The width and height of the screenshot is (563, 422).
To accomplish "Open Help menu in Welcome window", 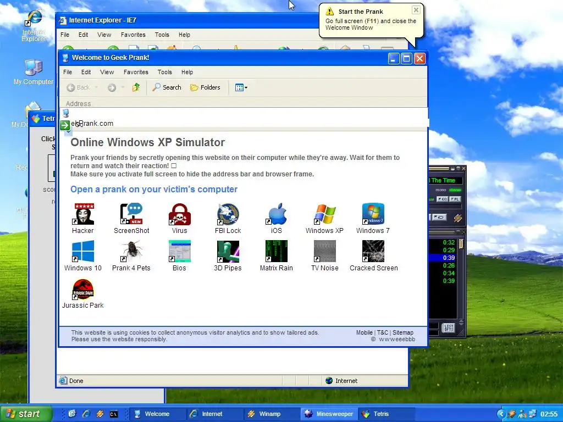I will (187, 72).
